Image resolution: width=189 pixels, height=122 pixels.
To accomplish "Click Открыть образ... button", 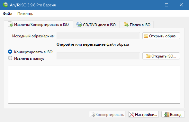I will point(161,36).
